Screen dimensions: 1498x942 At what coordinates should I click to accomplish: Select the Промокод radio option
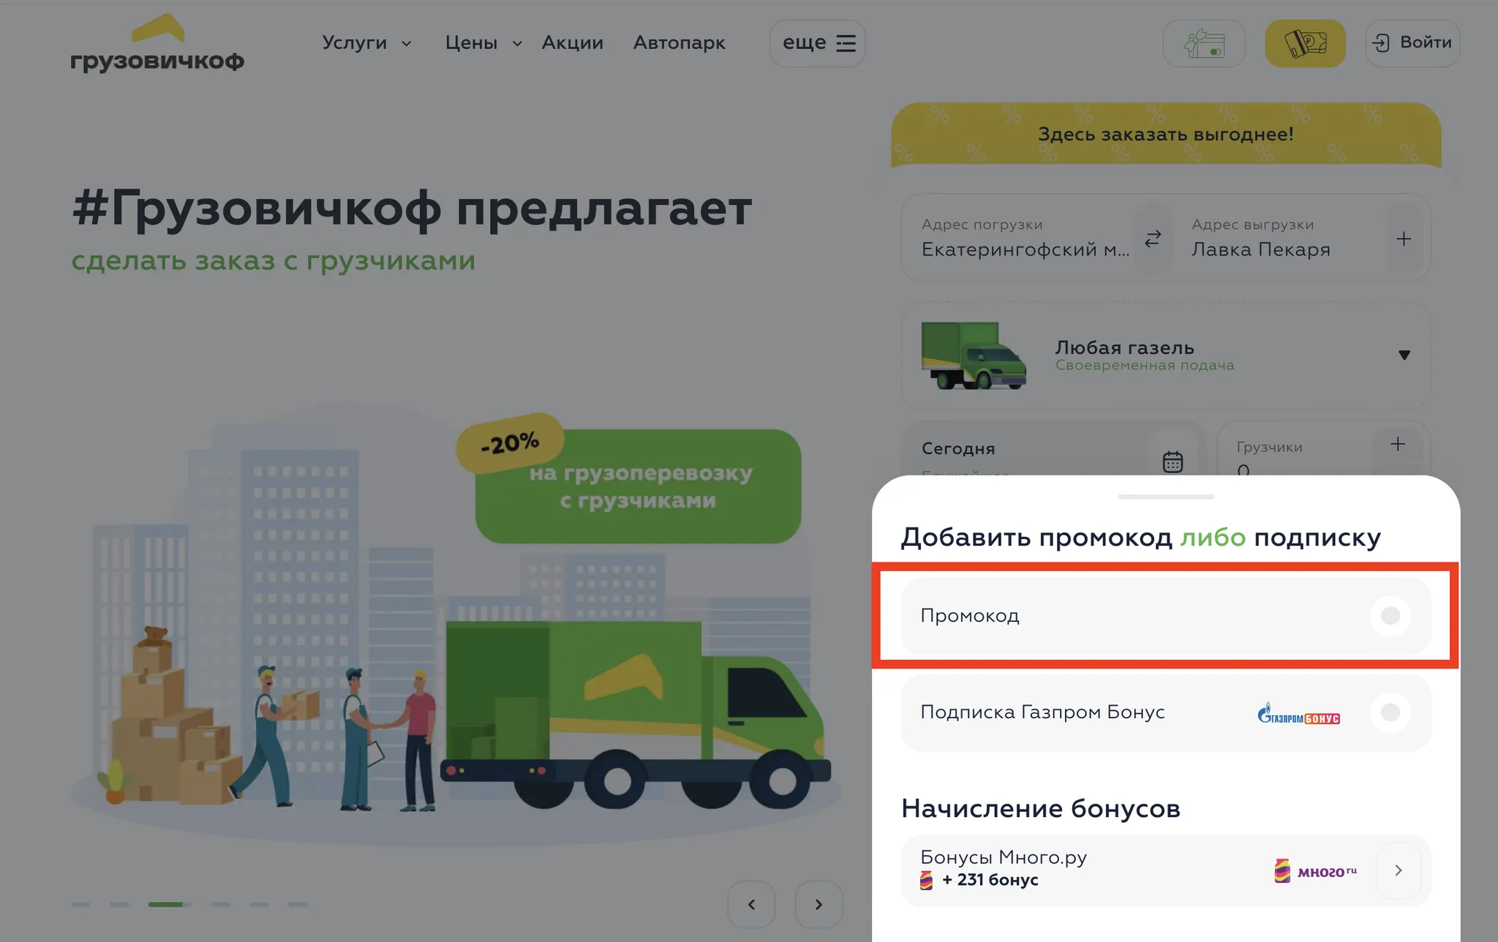pos(1390,616)
